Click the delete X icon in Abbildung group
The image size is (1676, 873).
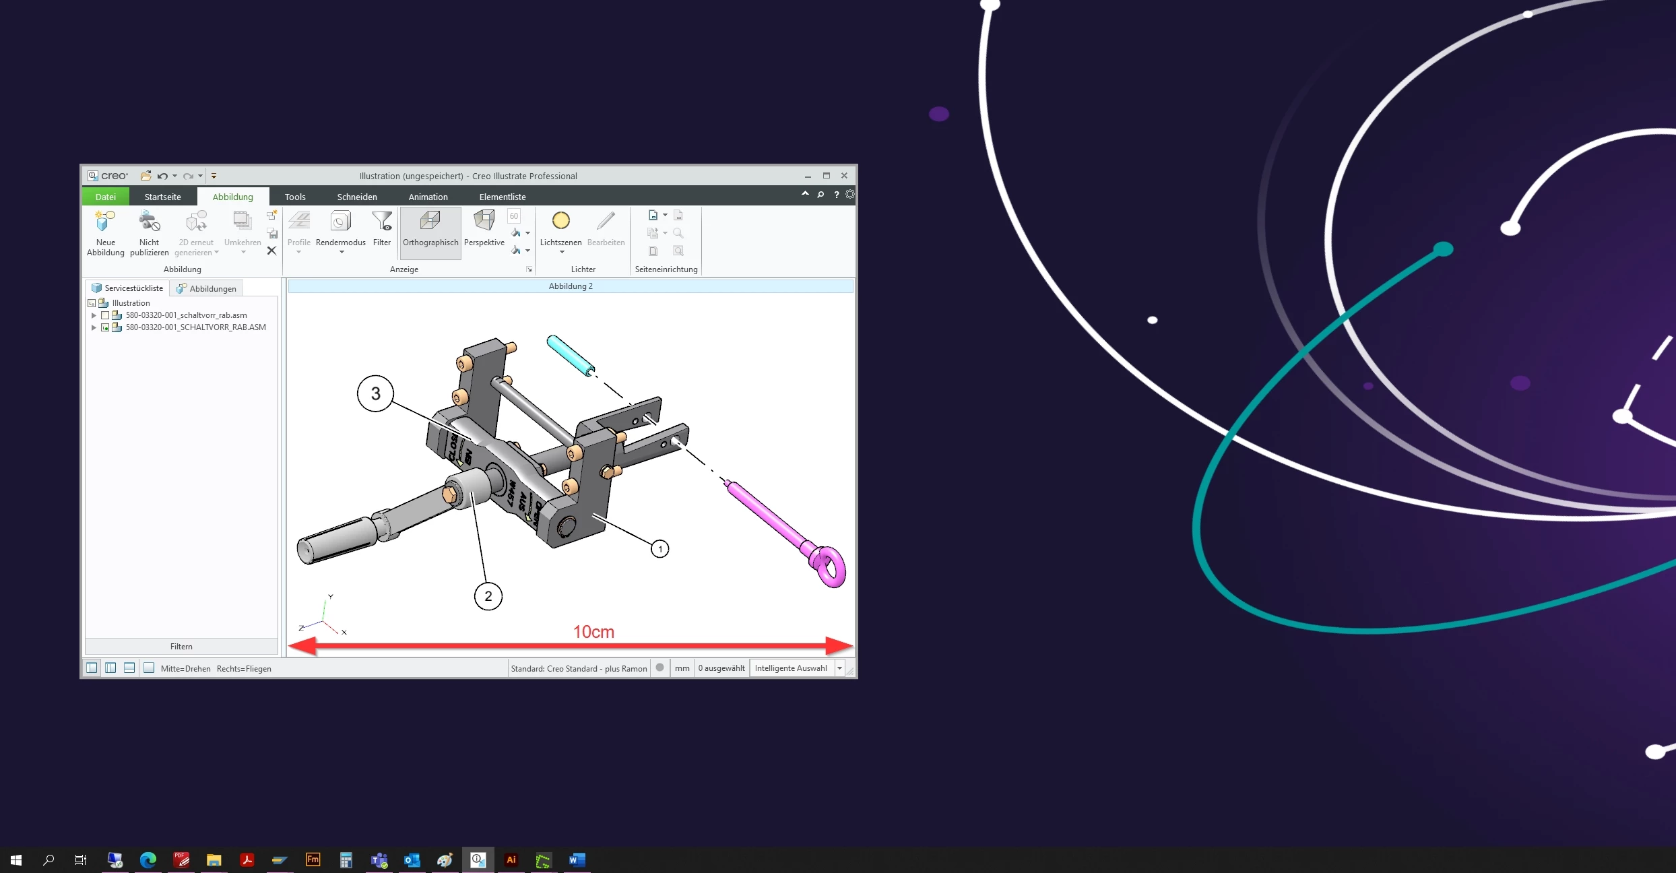click(x=271, y=251)
